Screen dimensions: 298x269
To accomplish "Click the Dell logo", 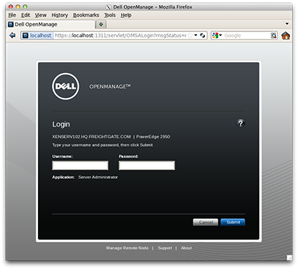I will click(x=66, y=87).
